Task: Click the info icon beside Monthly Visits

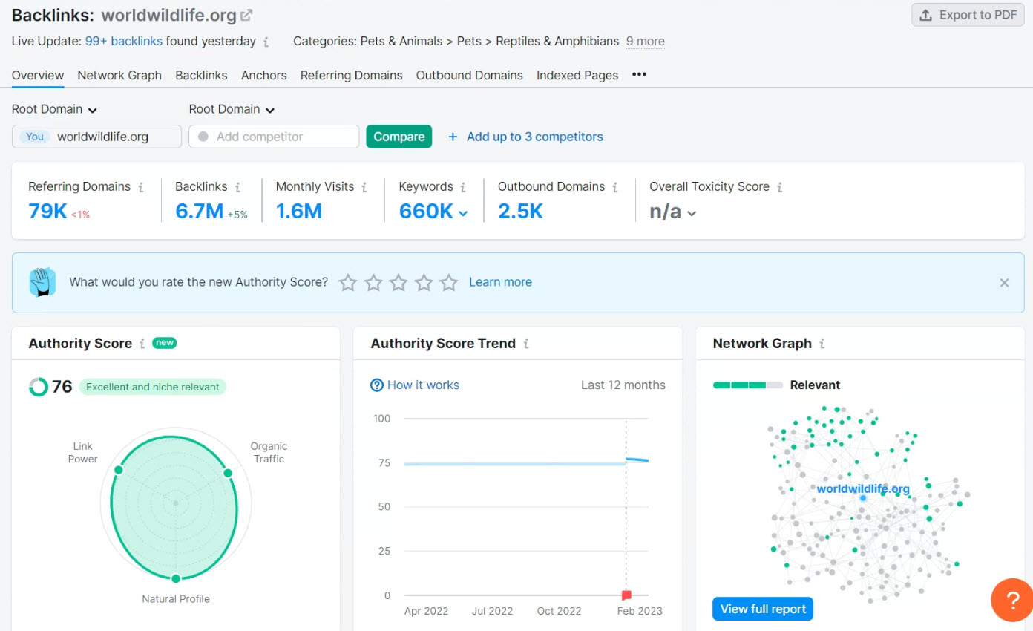Action: click(x=364, y=187)
